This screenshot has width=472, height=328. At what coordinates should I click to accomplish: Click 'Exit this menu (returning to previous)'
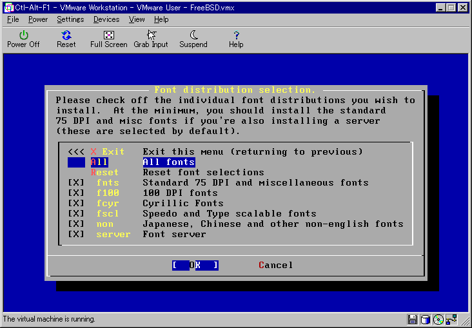253,151
